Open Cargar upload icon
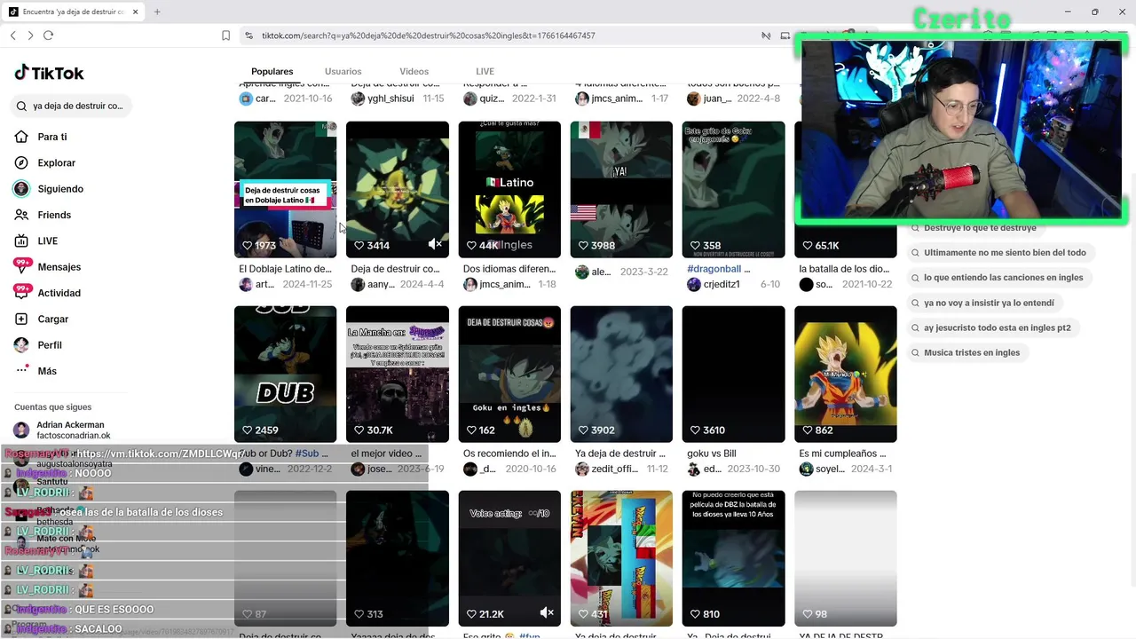The image size is (1136, 639). (21, 319)
